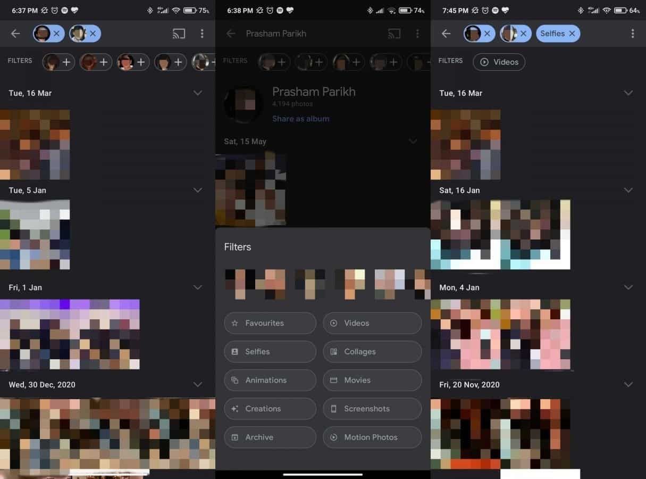Select the Motion Photos filter
The width and height of the screenshot is (646, 479).
(x=372, y=437)
